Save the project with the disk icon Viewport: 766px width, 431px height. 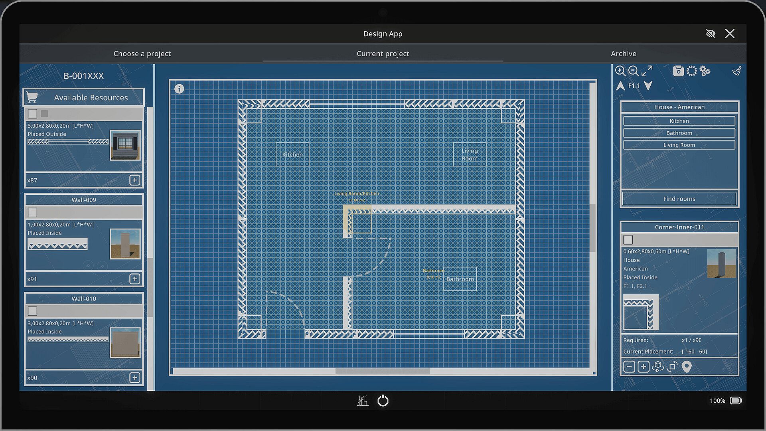(x=678, y=71)
